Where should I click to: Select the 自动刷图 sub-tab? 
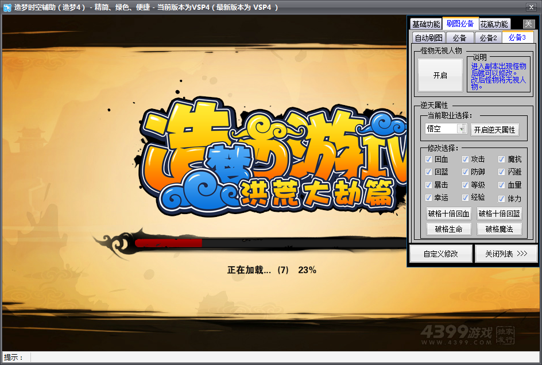click(x=428, y=38)
